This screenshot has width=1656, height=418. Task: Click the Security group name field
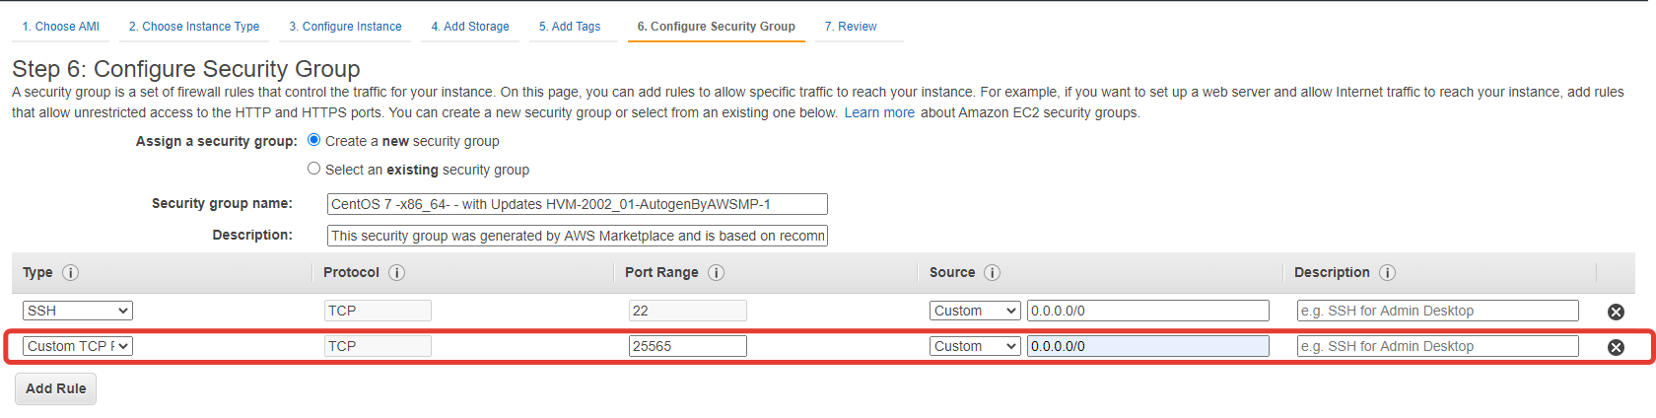[577, 204]
